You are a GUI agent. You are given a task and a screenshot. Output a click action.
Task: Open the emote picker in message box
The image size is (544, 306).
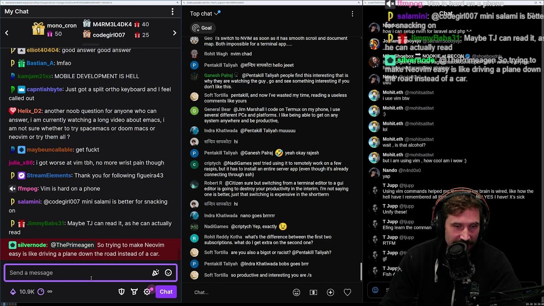pos(168,273)
